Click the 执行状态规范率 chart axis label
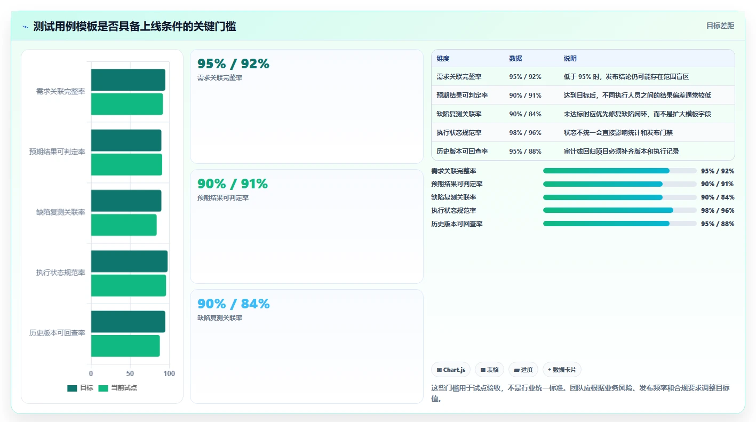The image size is (756, 422). (x=61, y=273)
